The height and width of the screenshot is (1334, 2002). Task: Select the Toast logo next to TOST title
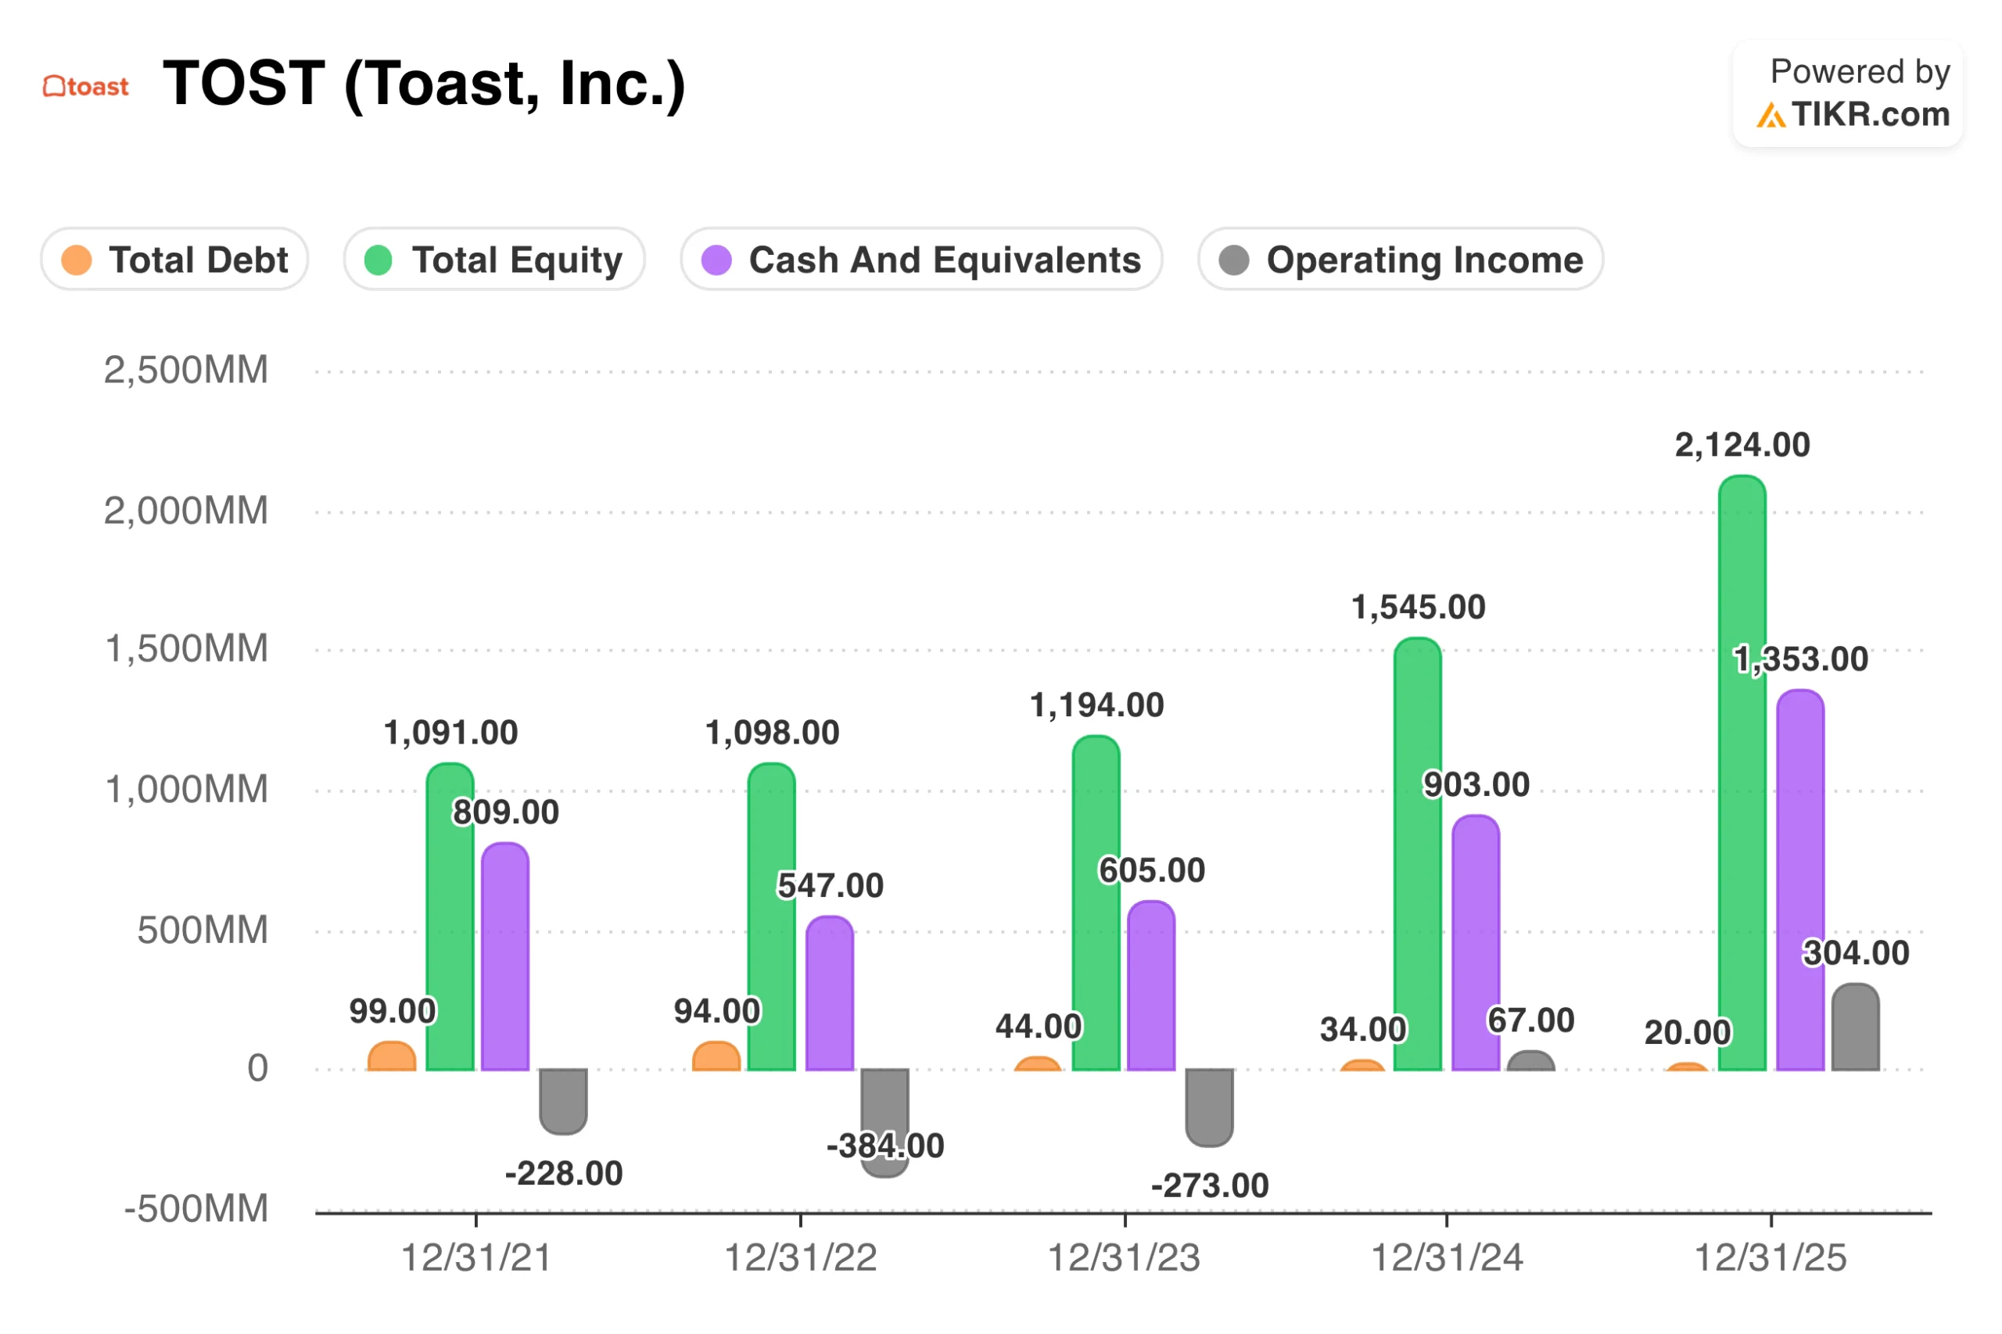[84, 84]
